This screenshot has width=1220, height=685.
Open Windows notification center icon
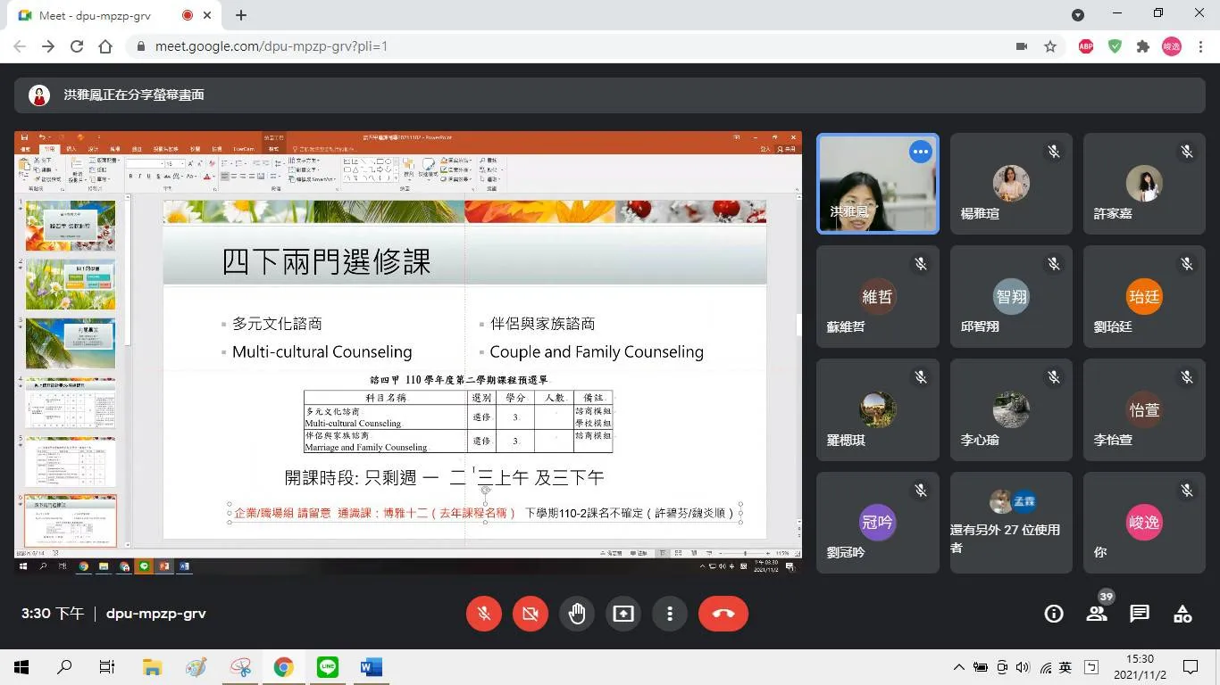click(x=1191, y=666)
